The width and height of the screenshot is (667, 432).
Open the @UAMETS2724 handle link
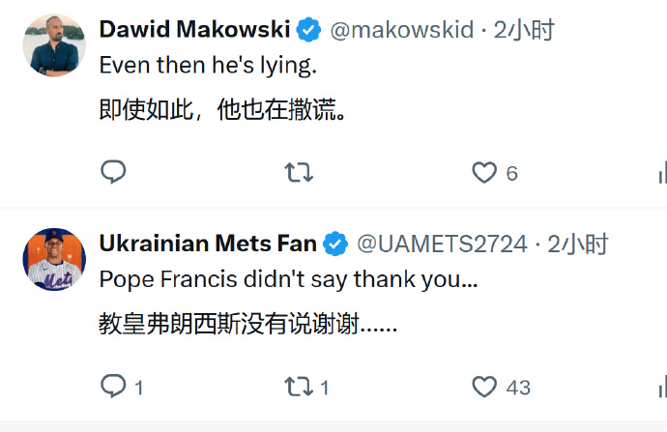[442, 245]
